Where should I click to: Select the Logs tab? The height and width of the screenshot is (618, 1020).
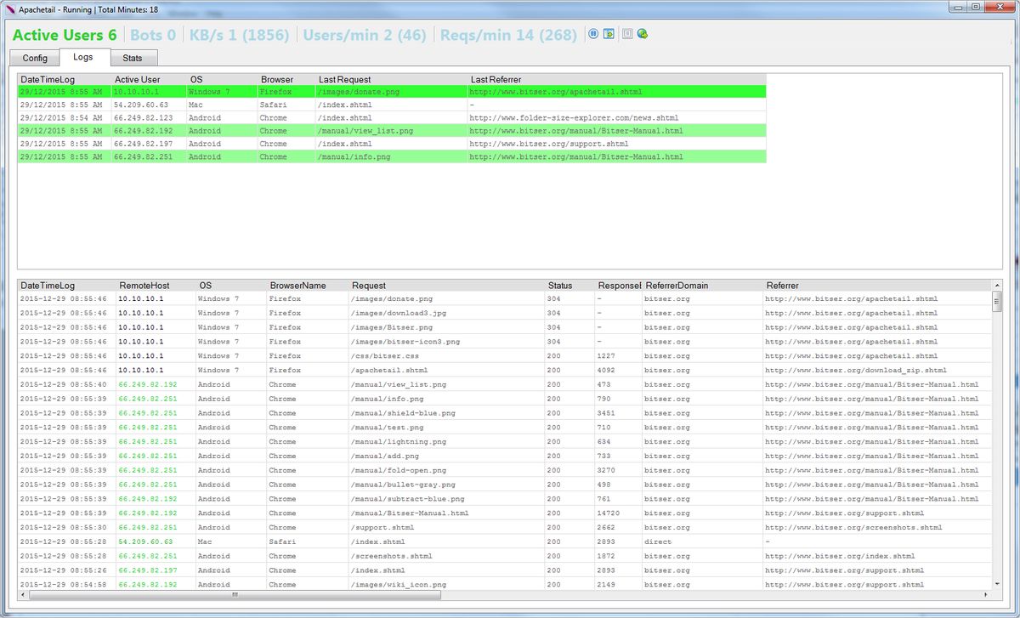pyautogui.click(x=83, y=57)
